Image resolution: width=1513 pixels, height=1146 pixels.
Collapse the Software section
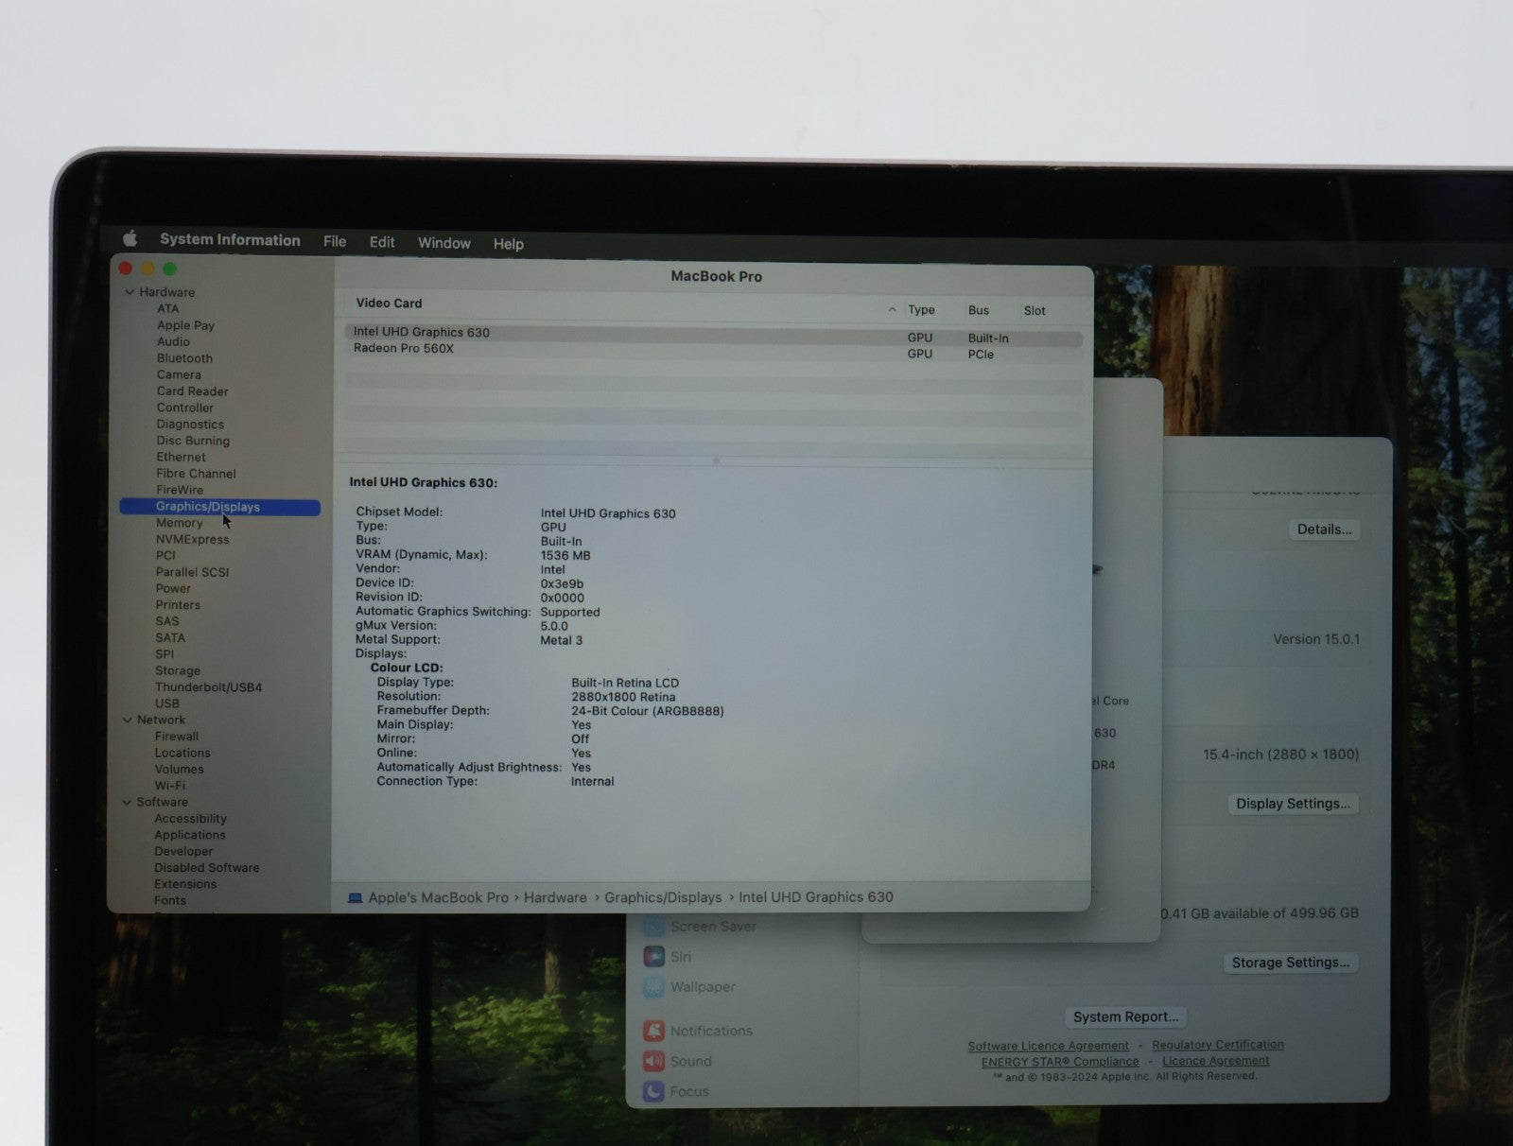(x=128, y=803)
